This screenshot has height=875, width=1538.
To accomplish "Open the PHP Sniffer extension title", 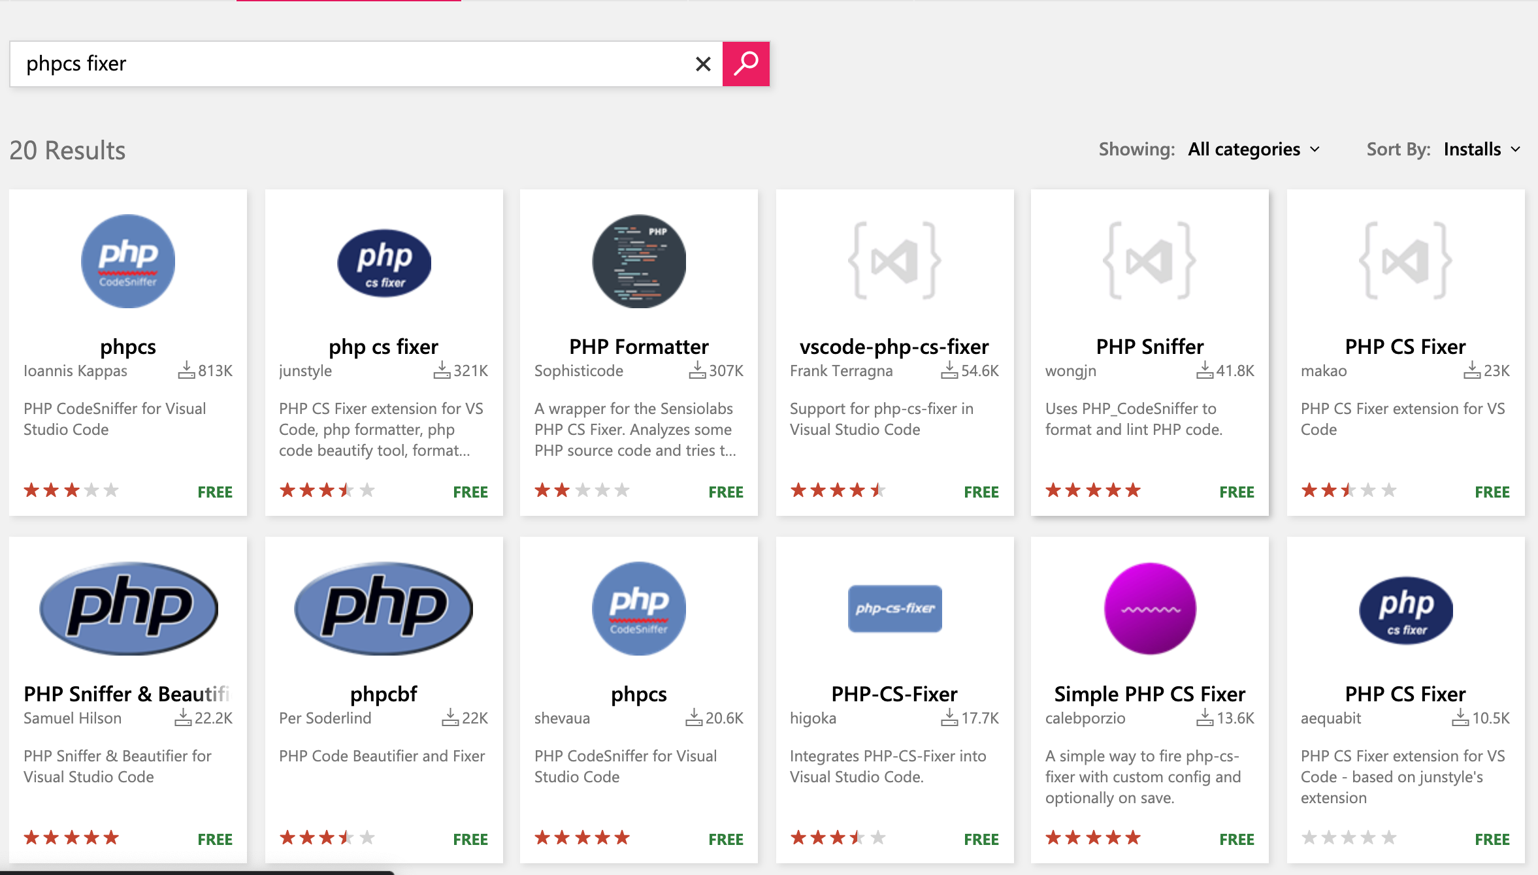I will (1150, 346).
